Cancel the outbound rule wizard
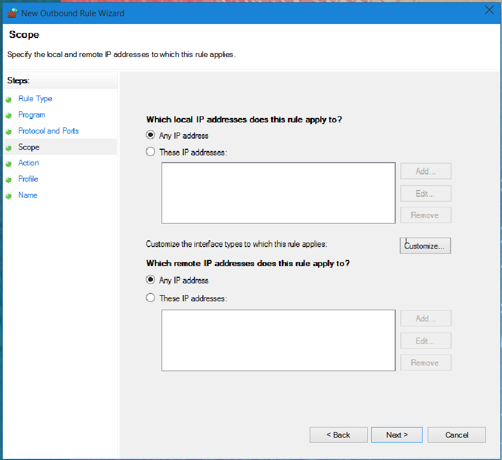 point(457,435)
